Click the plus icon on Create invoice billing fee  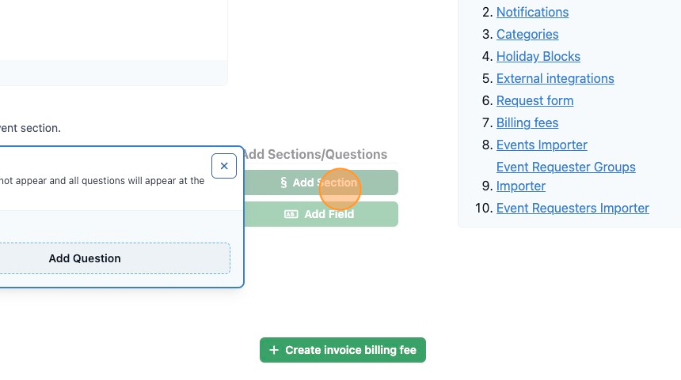point(274,350)
